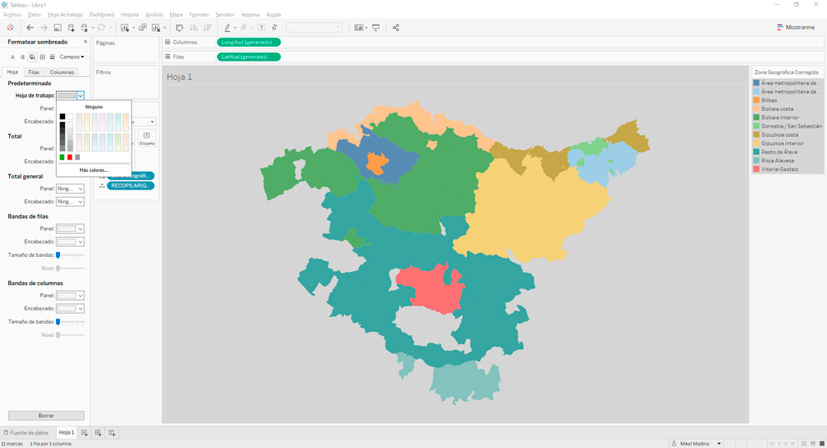This screenshot has height=448, width=827.
Task: Pick the red swatch in color picker
Action: (70, 157)
